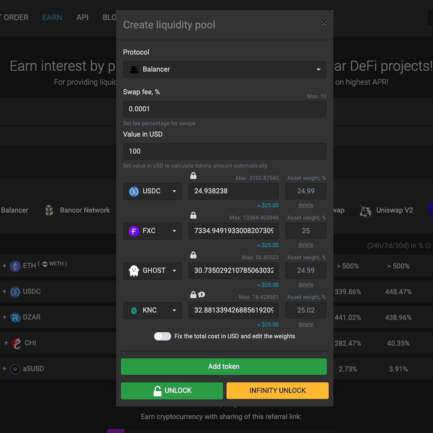Click the USDC coin icon in the dialog
This screenshot has height=433, width=433.
[134, 191]
